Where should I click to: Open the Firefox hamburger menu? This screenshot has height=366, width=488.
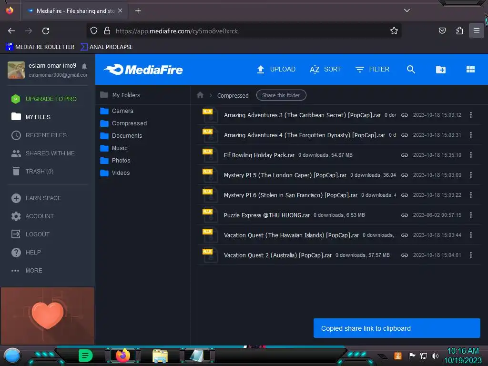(x=476, y=30)
